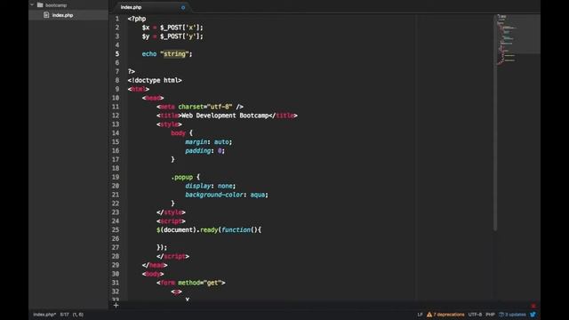Collapse the bootcamp folder arrow
The width and height of the screenshot is (569, 320).
32,4
